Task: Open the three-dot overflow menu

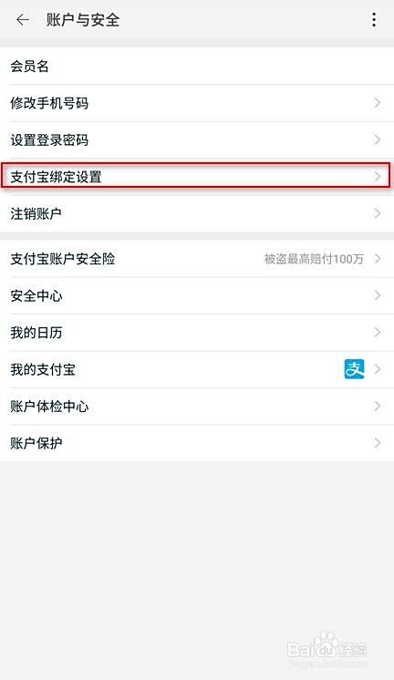Action: pos(374,19)
